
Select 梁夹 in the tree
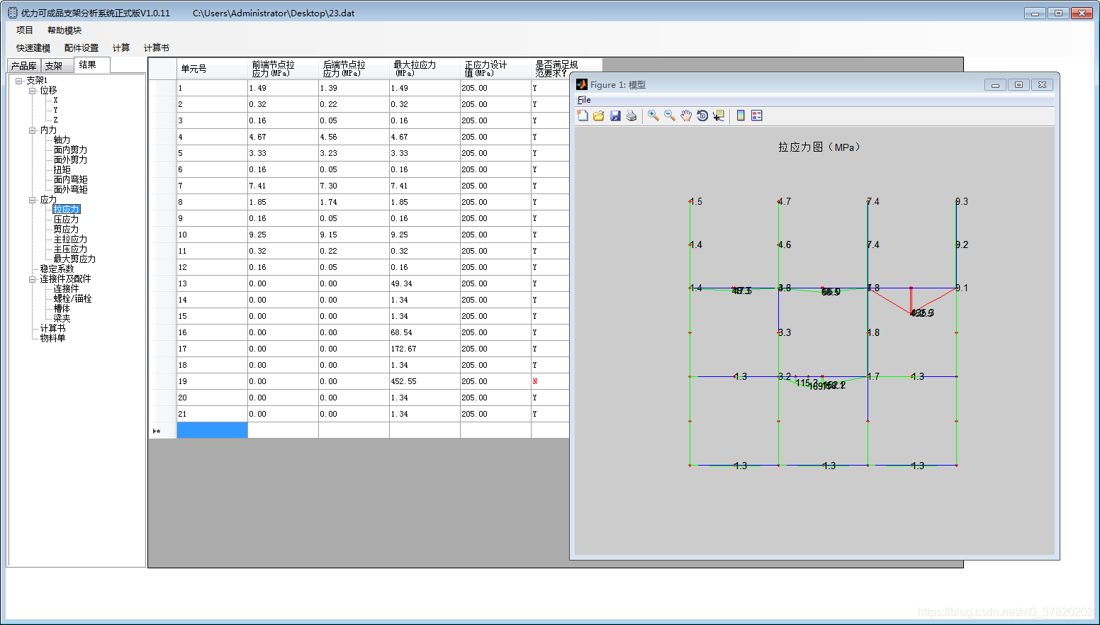coord(62,319)
